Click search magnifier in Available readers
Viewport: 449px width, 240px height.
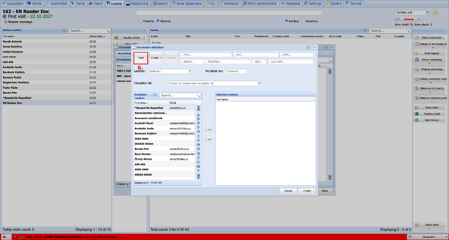click(x=198, y=95)
